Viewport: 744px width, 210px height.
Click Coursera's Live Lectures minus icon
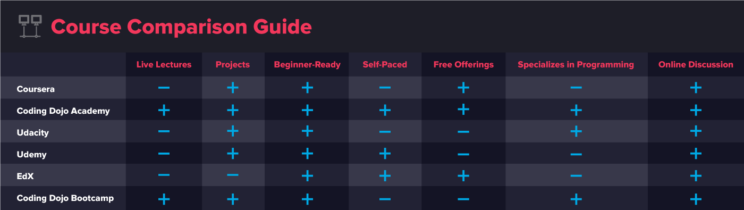[x=164, y=87]
